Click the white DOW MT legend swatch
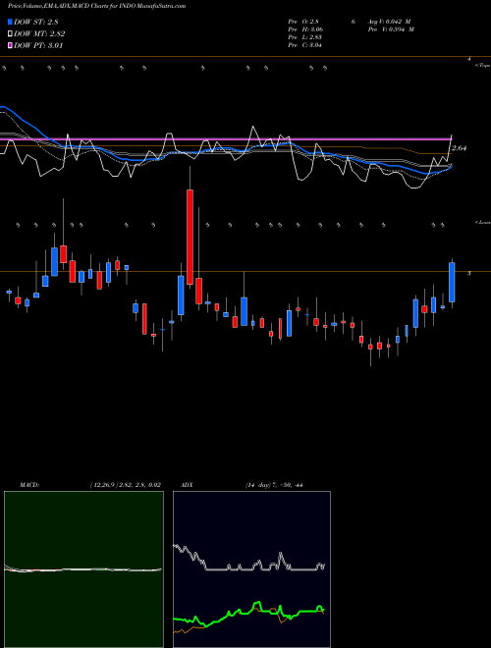This screenshot has height=648, width=491. 11,33
